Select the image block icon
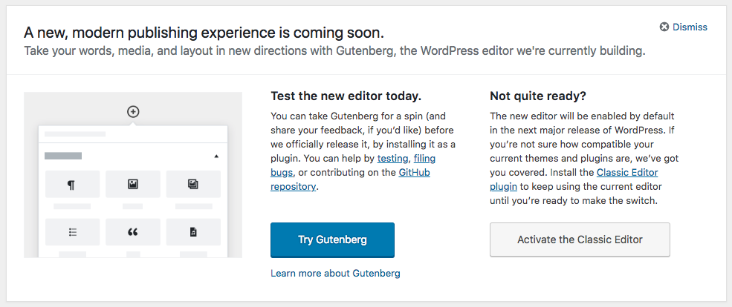The image size is (732, 307). [x=132, y=185]
